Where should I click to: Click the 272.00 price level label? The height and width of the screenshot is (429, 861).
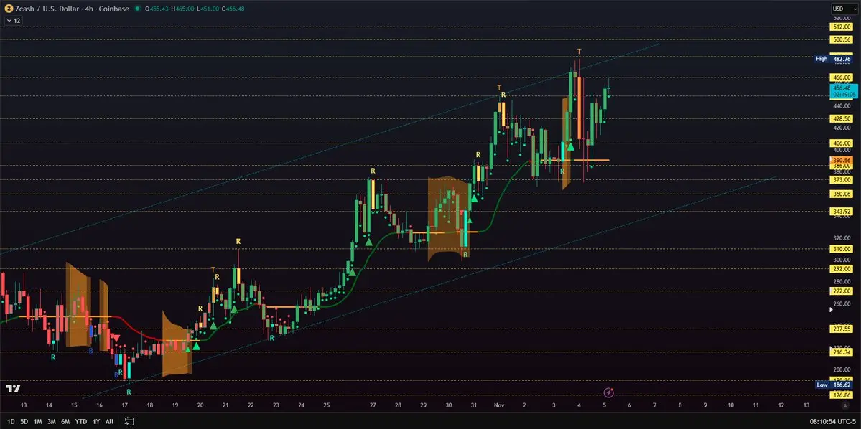(841, 291)
